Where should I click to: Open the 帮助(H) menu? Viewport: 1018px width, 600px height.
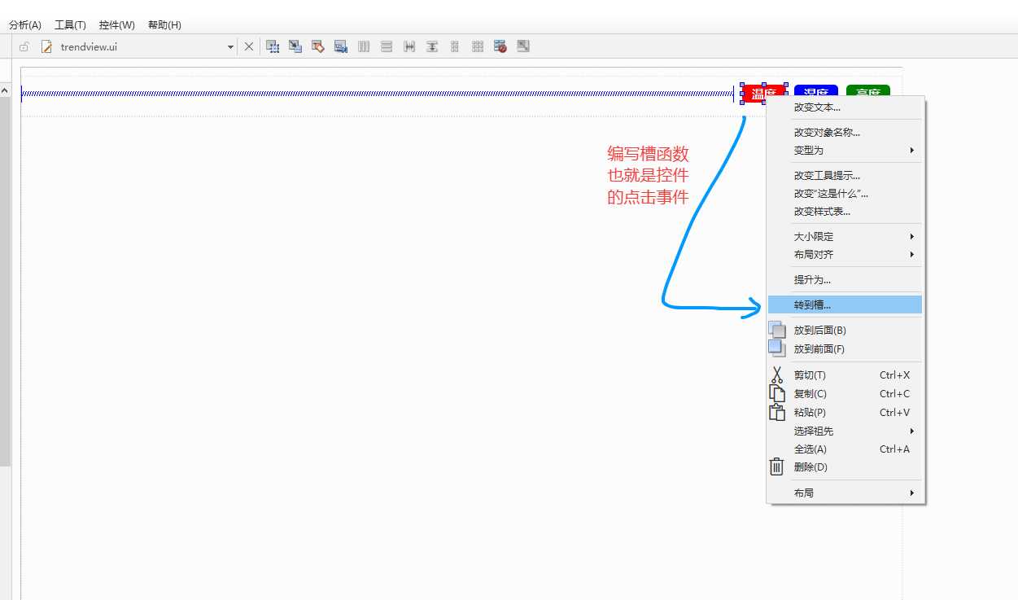pos(164,24)
